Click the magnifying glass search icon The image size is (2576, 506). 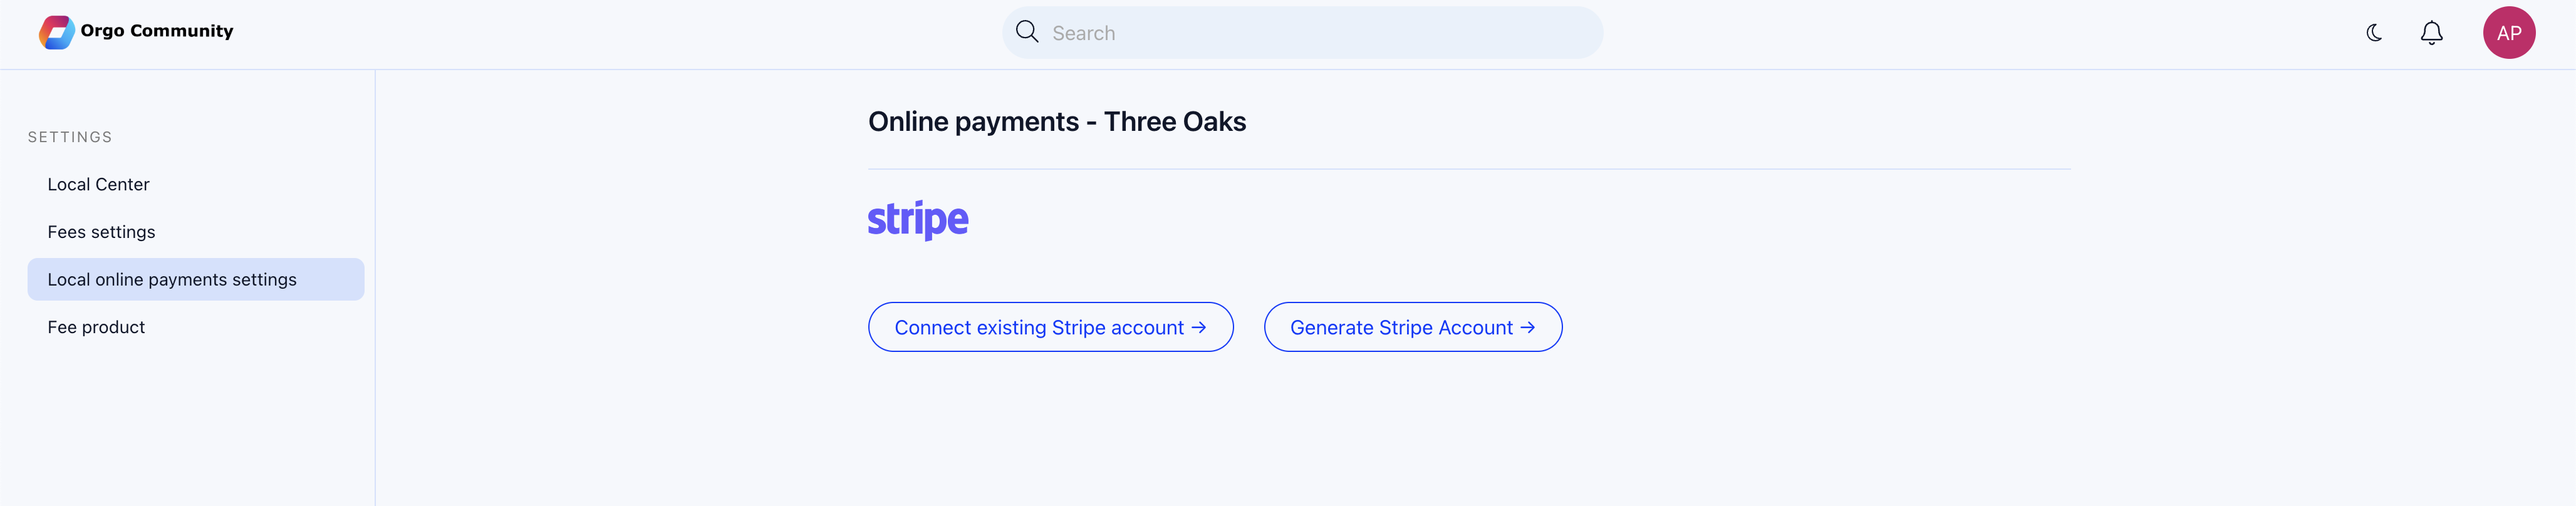[1027, 32]
